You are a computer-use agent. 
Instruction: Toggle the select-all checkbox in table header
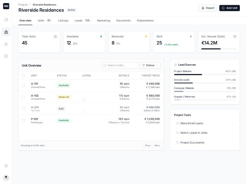[x=23, y=75]
